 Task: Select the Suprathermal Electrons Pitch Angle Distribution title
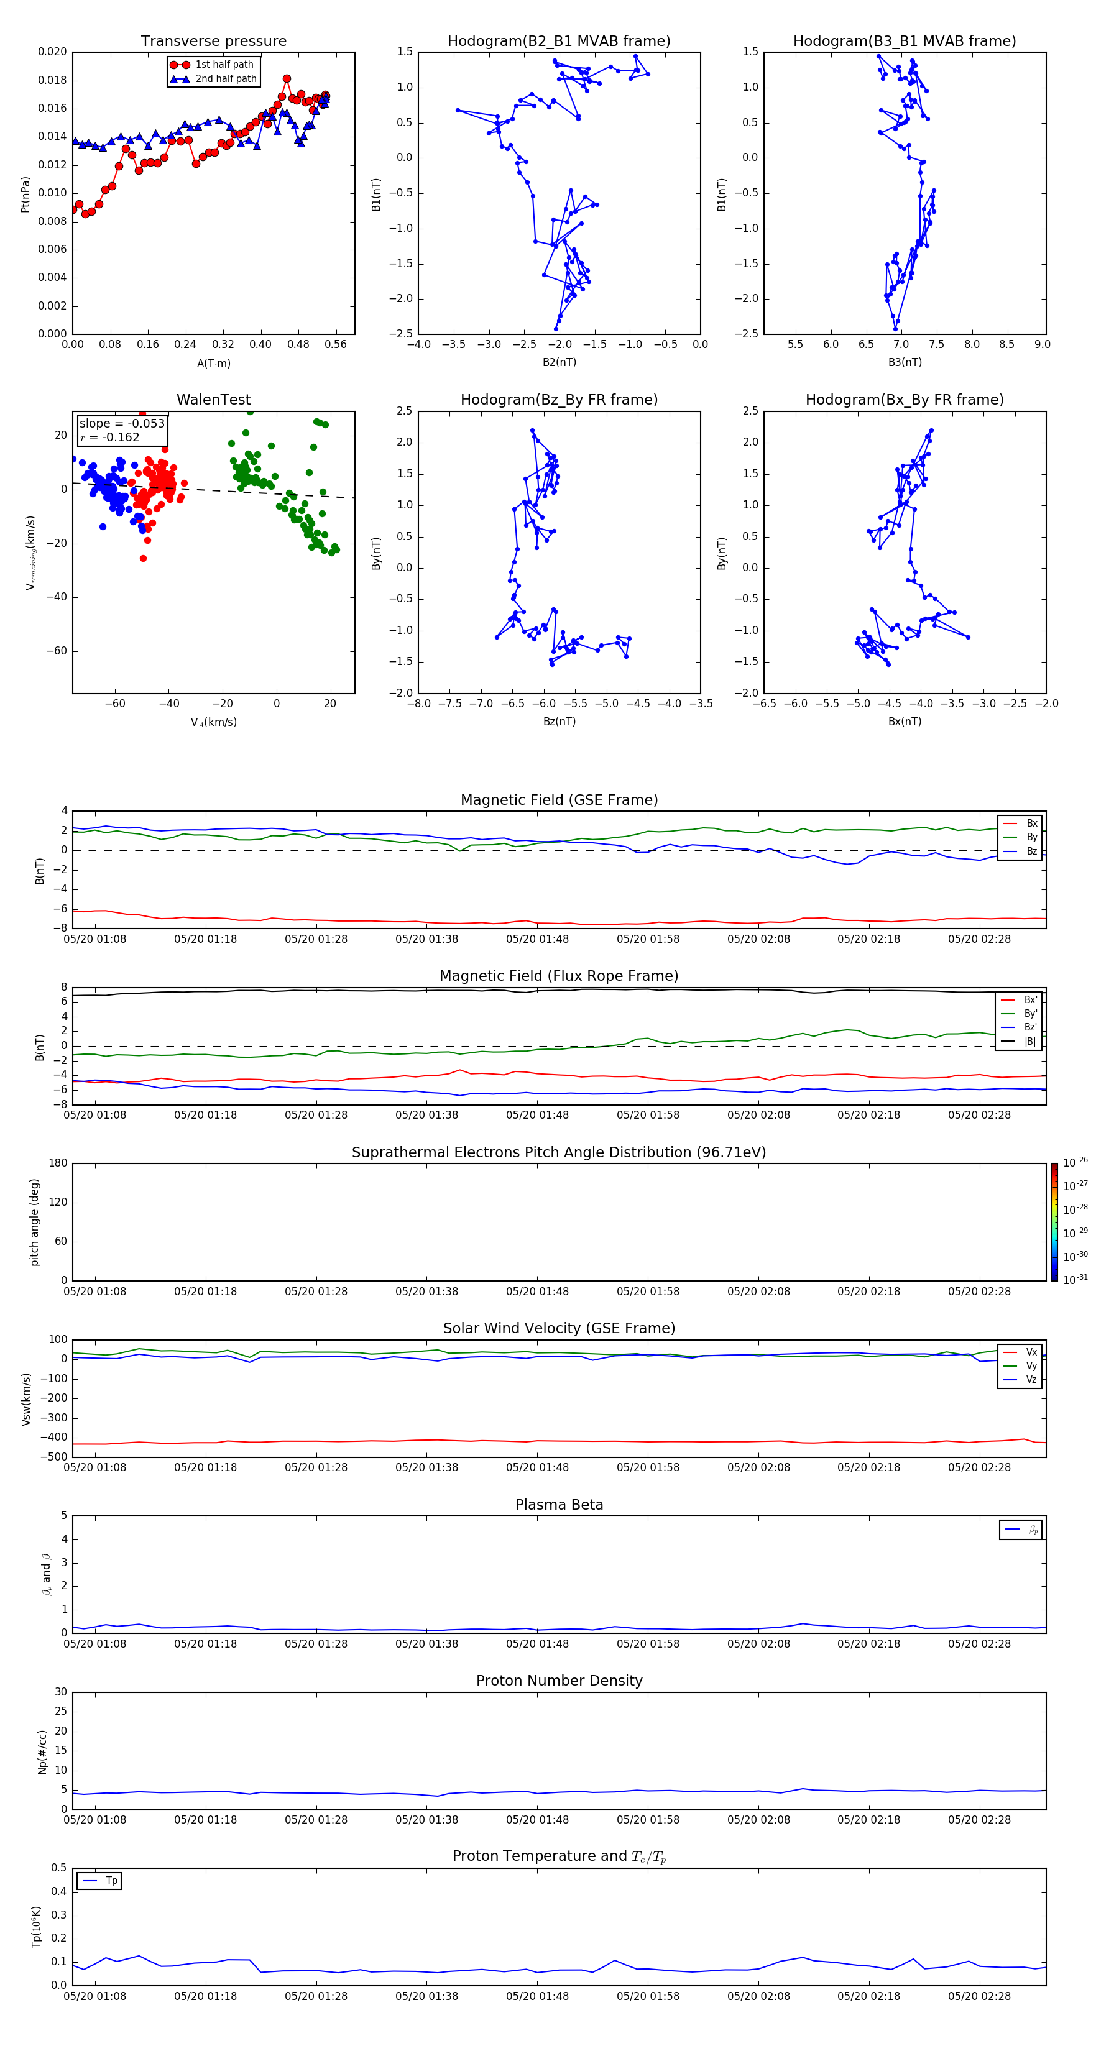[559, 1152]
